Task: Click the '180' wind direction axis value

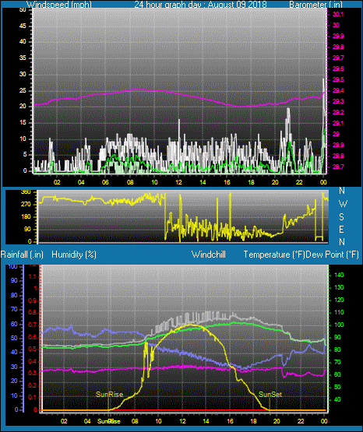Action: point(26,217)
